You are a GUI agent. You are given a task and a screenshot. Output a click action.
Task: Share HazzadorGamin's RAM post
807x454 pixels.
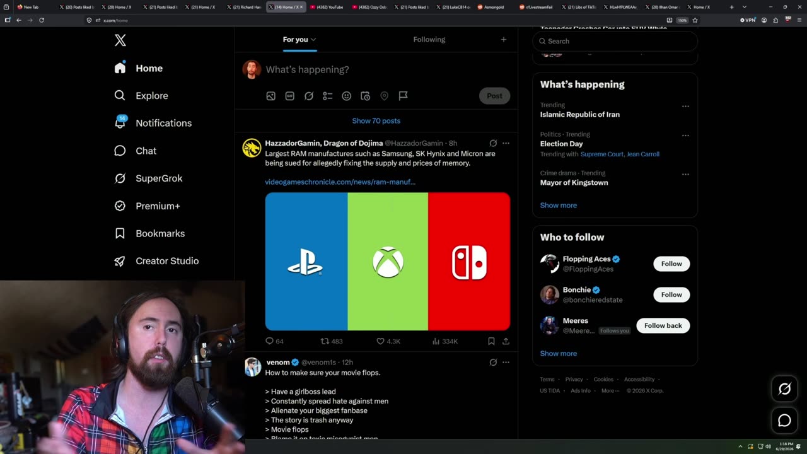pyautogui.click(x=506, y=341)
